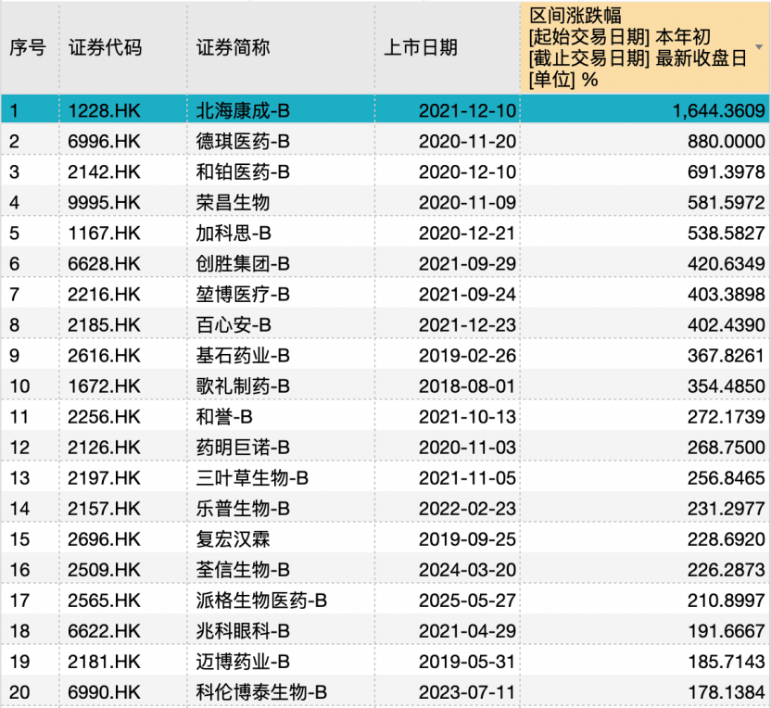Select the 科伦博泰生物-B name cell

coord(261,691)
